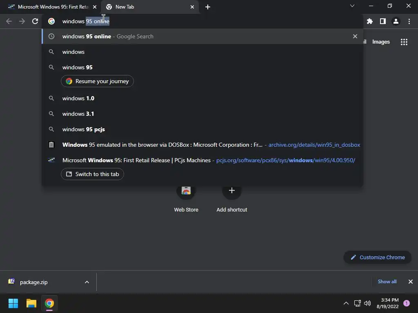Click the Google icon in the address bar
Screen dimensions: 418x313
(x=51, y=21)
